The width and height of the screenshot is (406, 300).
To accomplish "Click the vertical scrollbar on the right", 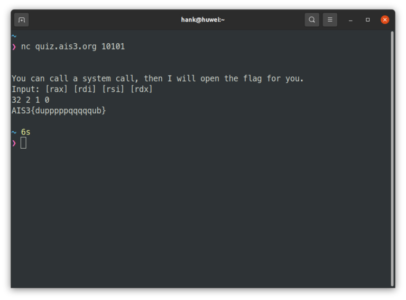I will tap(392, 158).
